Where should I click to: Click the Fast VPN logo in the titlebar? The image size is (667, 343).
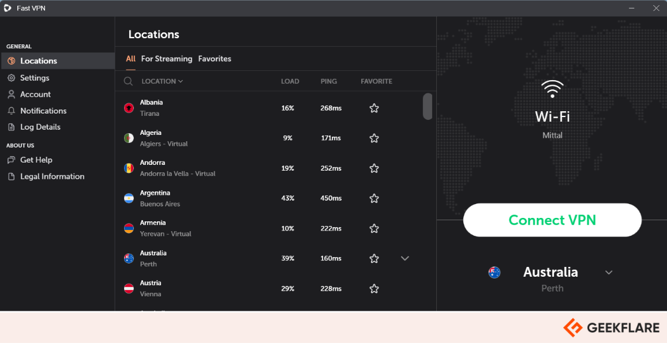8,8
